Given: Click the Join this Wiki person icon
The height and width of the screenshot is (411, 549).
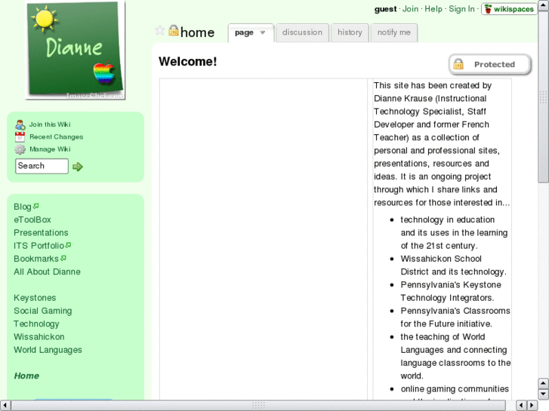Looking at the screenshot, I should pyautogui.click(x=20, y=124).
